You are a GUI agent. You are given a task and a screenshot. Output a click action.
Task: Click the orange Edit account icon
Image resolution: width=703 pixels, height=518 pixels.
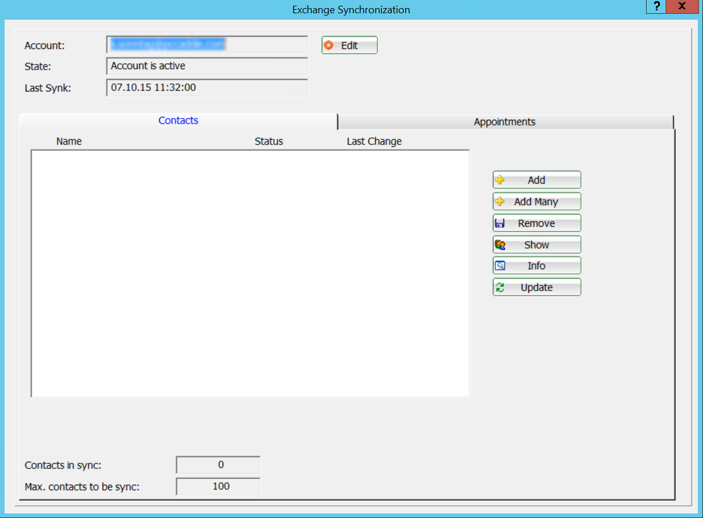329,45
